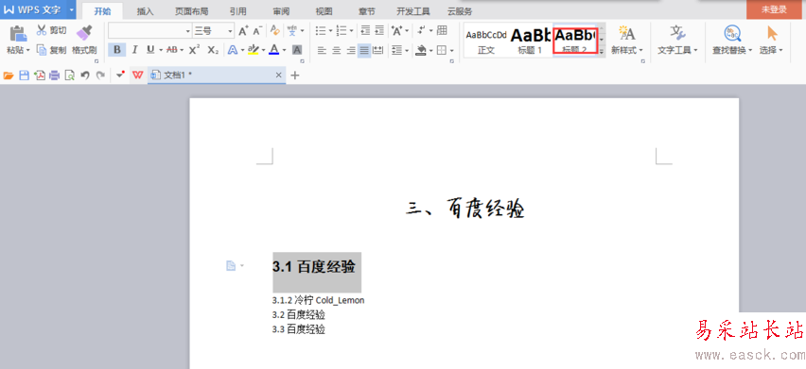Apply the blue font color A
The image size is (806, 369).
click(x=274, y=50)
